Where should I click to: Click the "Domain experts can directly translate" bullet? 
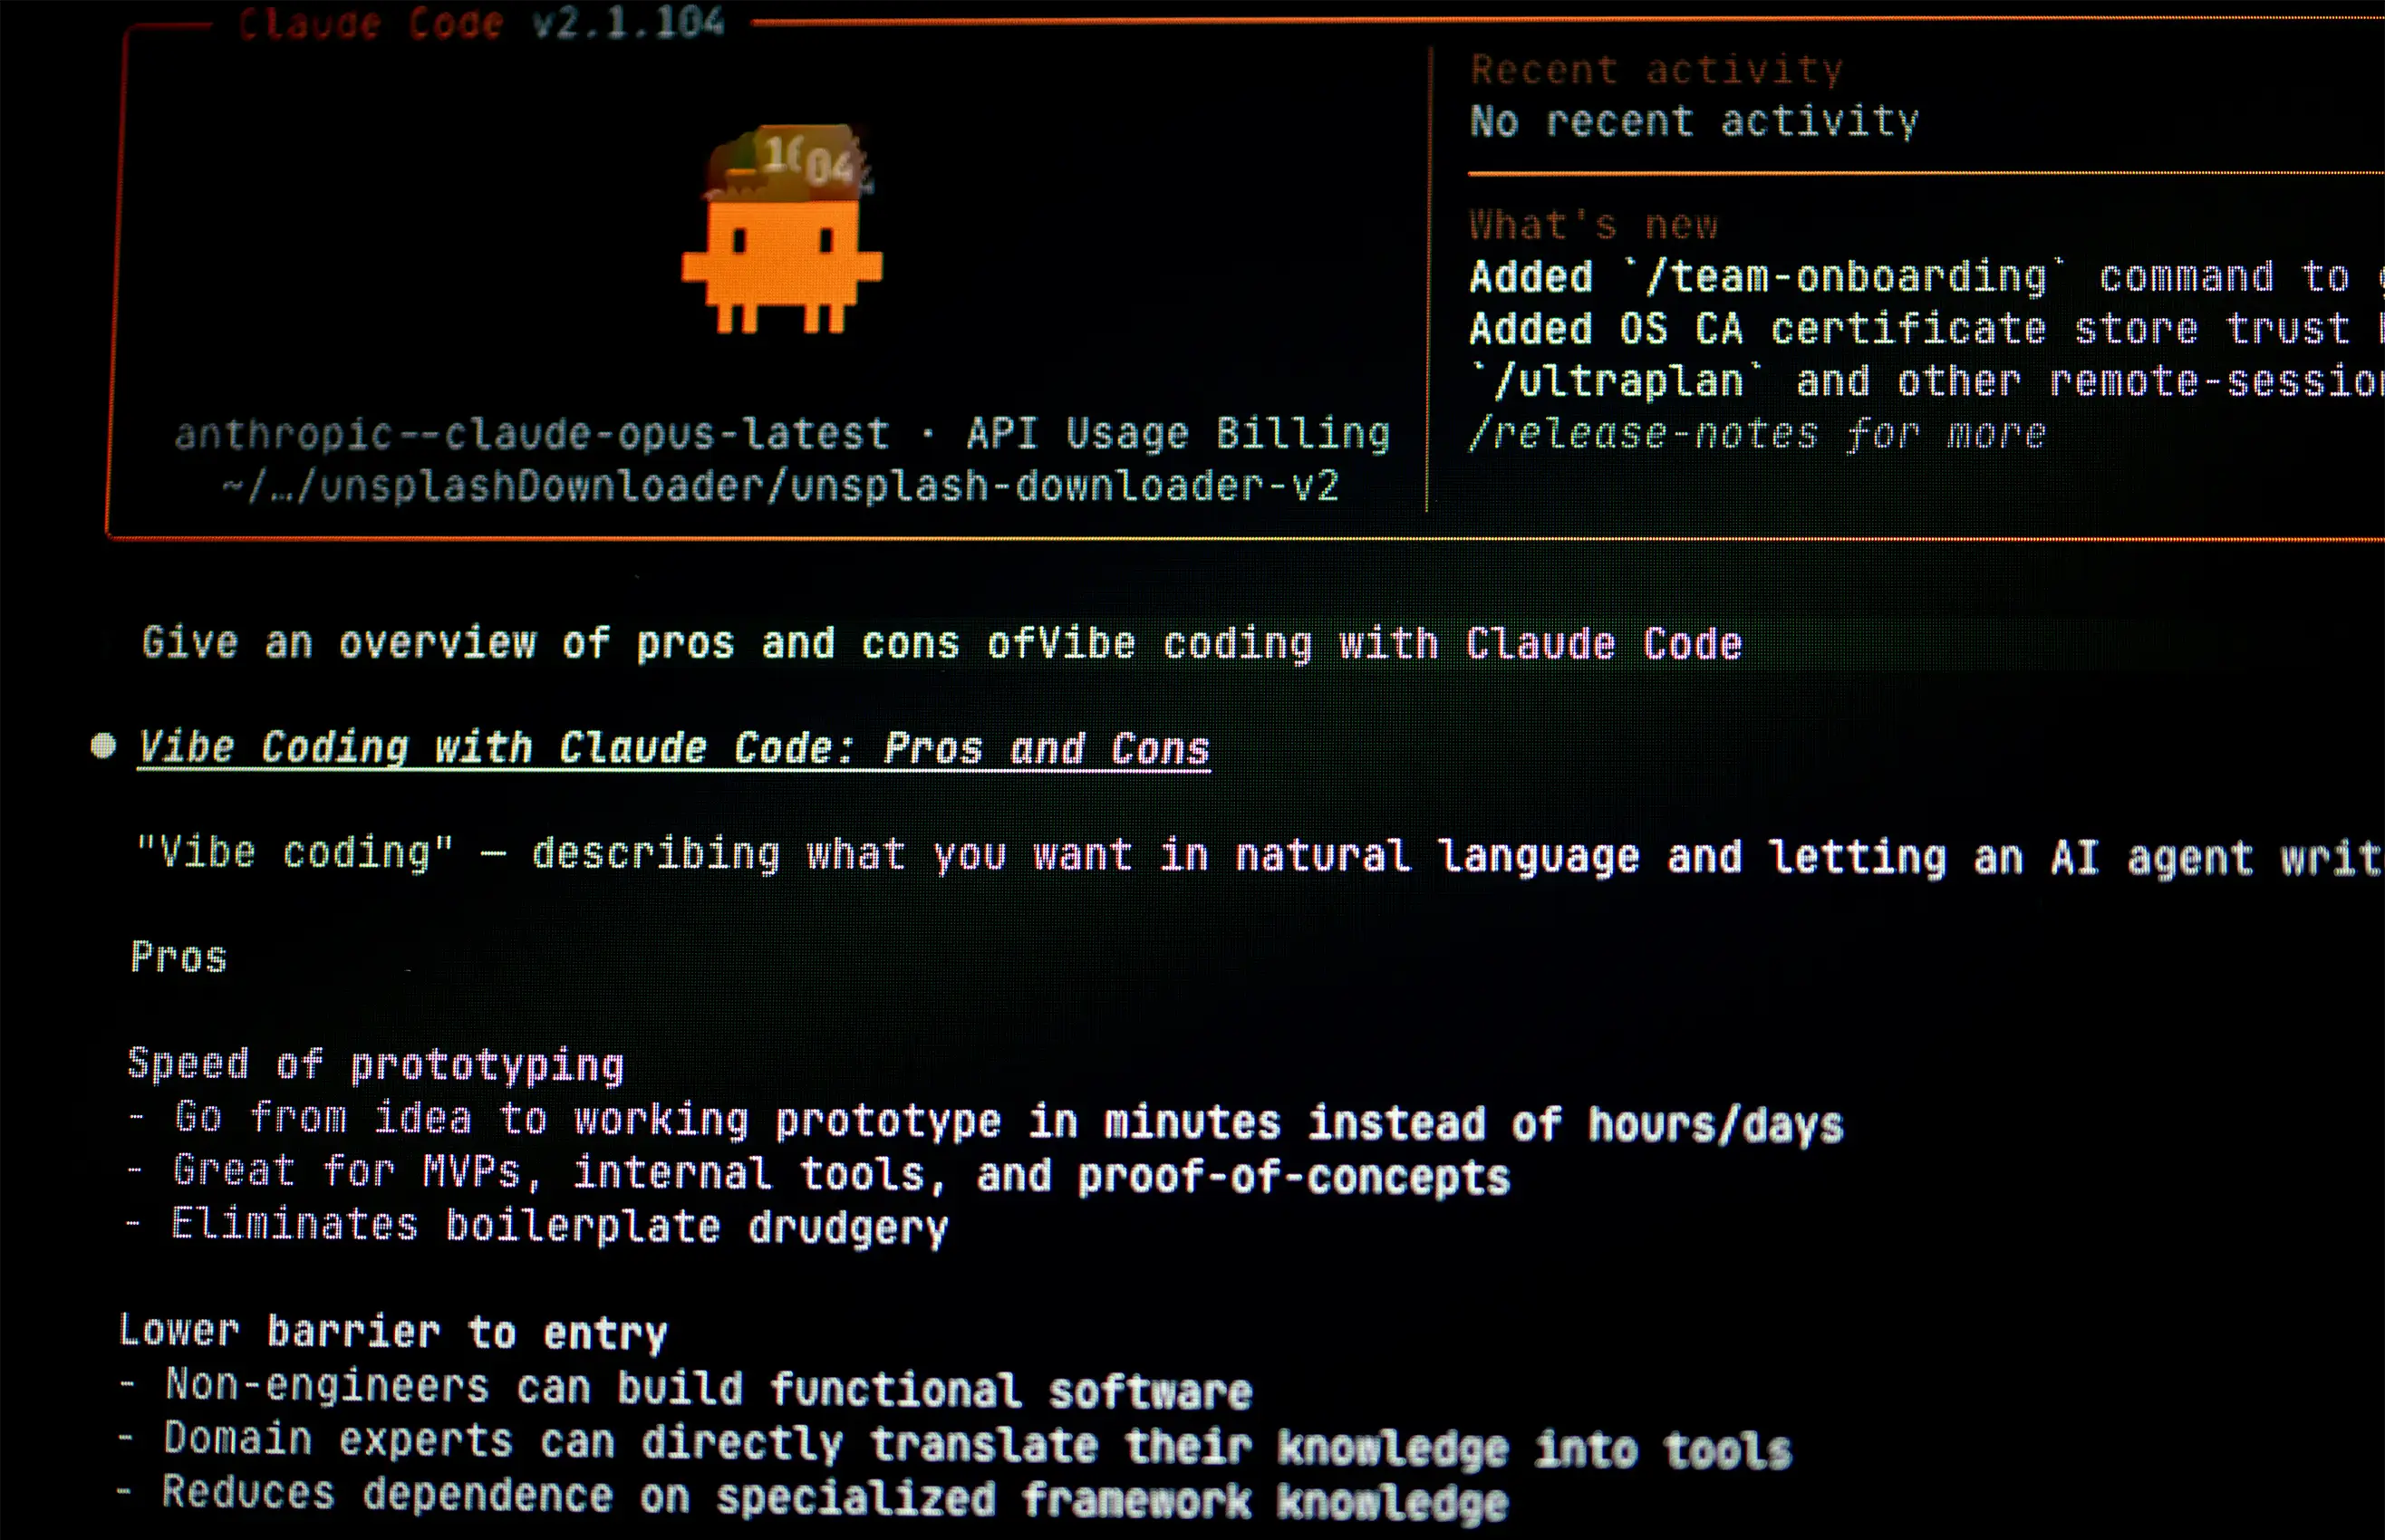[955, 1444]
